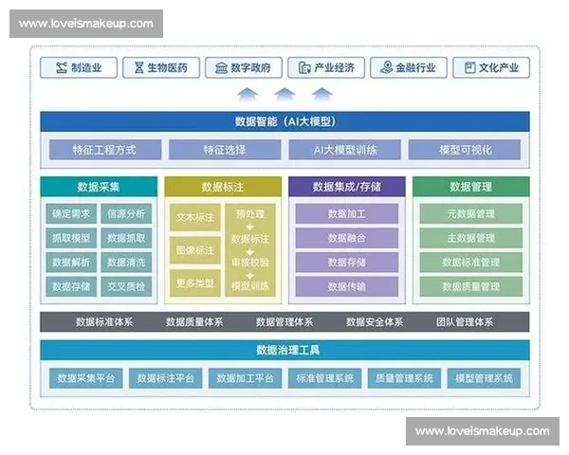Image resolution: width=569 pixels, height=455 pixels.
Task: Select the 数据智能（AI大模型） header bar
Action: coord(284,121)
